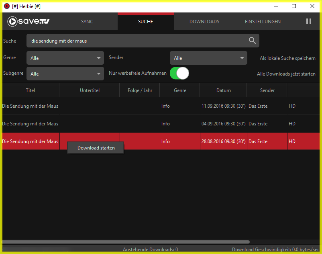
Task: Expand the Sender dropdown
Action: coord(208,58)
